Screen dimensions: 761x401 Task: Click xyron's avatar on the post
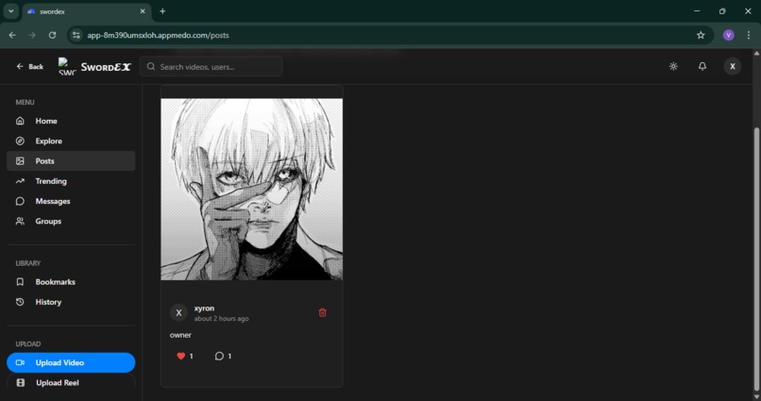pos(178,312)
